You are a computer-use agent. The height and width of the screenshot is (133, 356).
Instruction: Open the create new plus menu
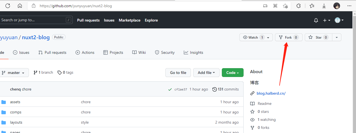pyautogui.click(x=327, y=20)
